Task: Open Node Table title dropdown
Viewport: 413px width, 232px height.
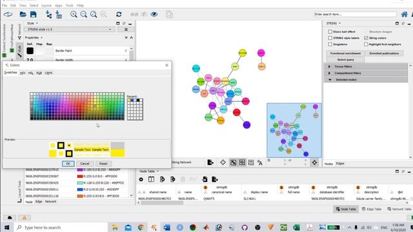Action: click(157, 171)
